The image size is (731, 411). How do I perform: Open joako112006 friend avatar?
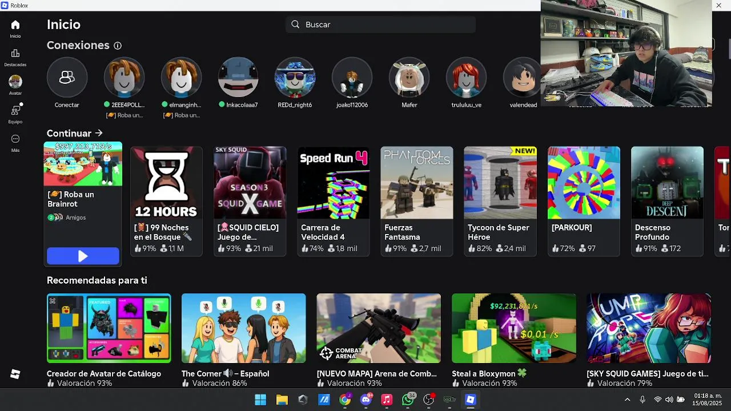click(x=352, y=77)
